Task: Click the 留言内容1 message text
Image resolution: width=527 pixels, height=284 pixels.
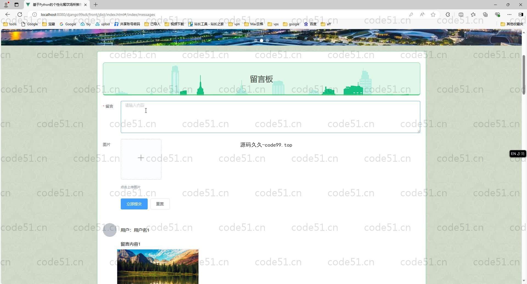Action: [131, 244]
